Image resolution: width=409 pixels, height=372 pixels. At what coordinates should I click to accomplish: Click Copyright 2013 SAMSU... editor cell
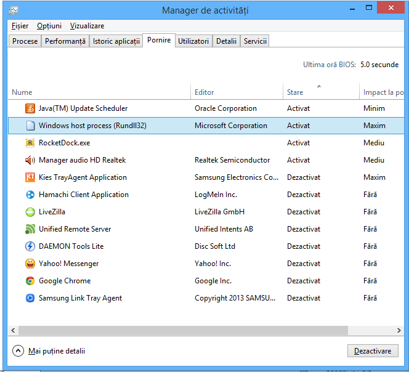point(235,298)
